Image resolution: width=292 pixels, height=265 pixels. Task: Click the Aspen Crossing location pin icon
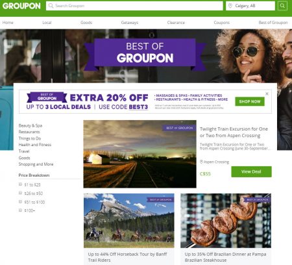[x=201, y=162]
